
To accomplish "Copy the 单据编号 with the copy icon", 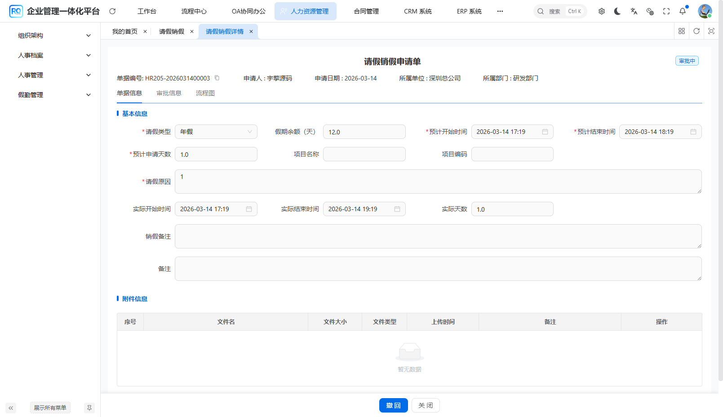I will [217, 78].
